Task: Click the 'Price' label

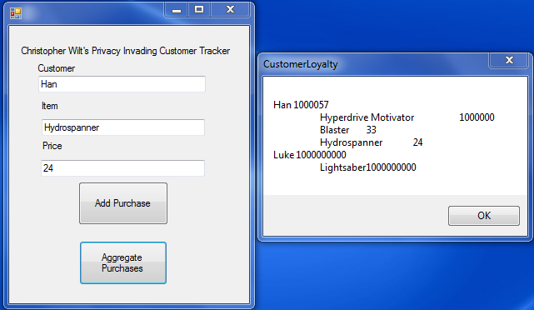Action: point(52,146)
